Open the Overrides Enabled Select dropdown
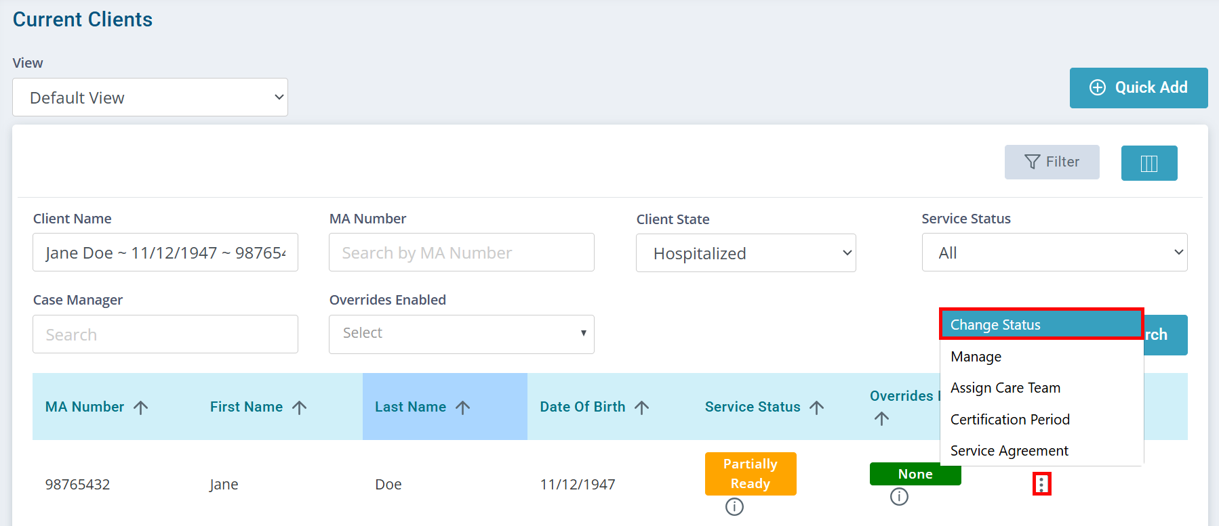The width and height of the screenshot is (1219, 526). tap(462, 334)
